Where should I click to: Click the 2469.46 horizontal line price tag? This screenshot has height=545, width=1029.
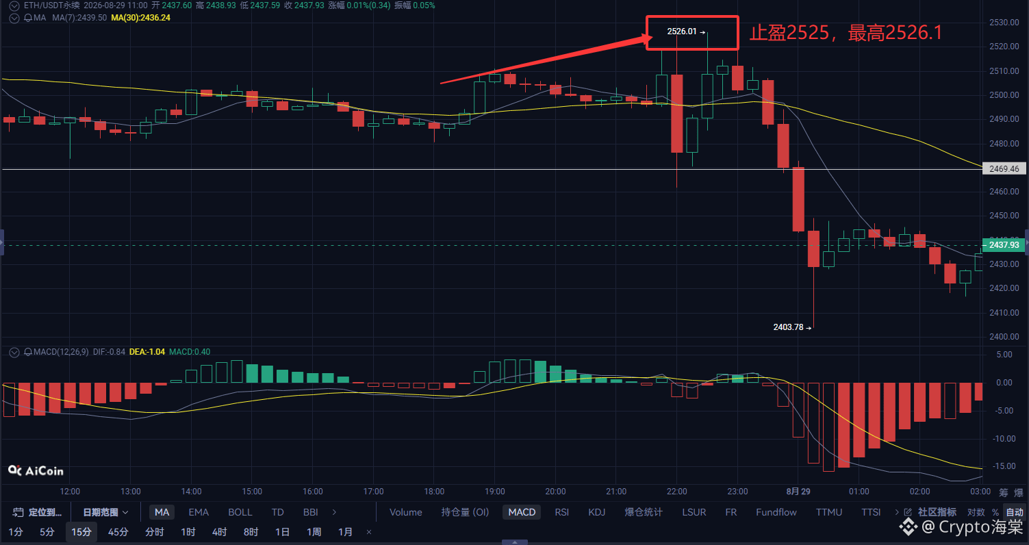click(x=1004, y=168)
